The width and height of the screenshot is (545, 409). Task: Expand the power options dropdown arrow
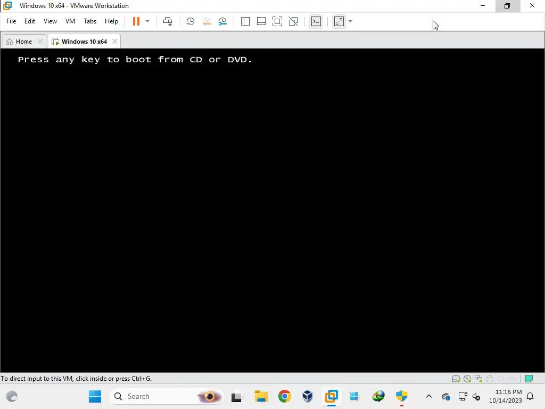tap(147, 21)
